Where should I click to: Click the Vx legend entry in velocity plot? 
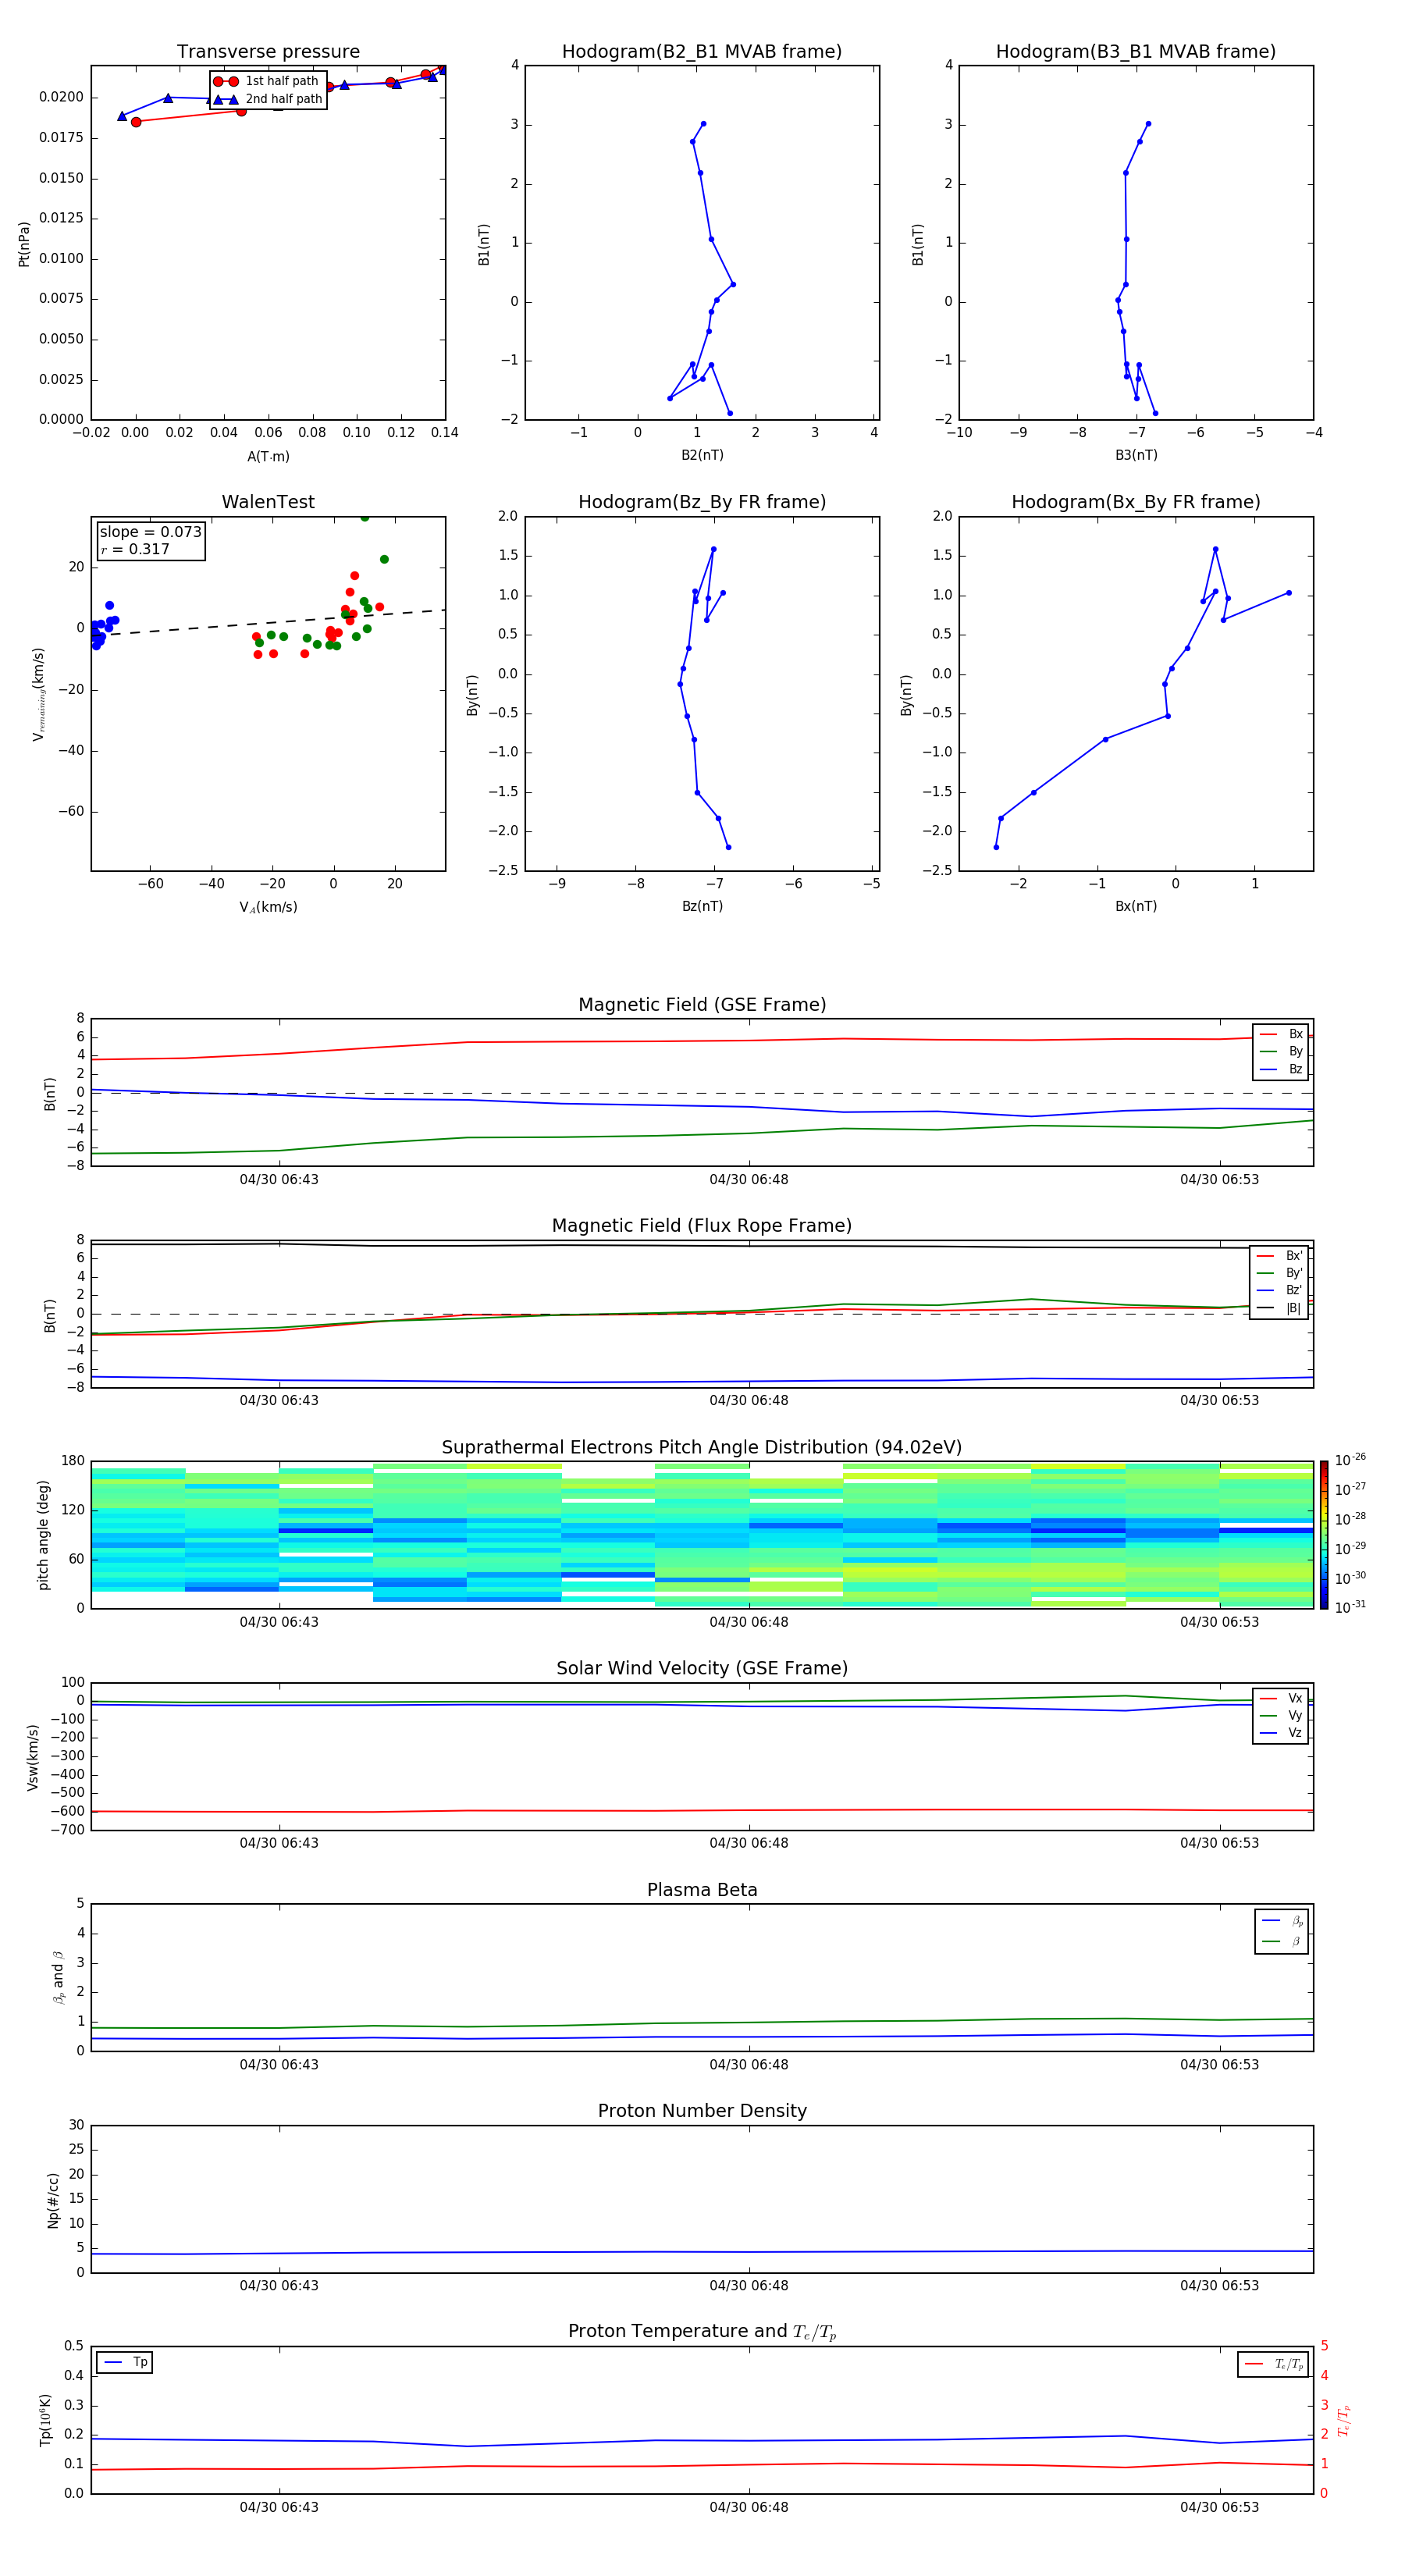point(1281,1698)
